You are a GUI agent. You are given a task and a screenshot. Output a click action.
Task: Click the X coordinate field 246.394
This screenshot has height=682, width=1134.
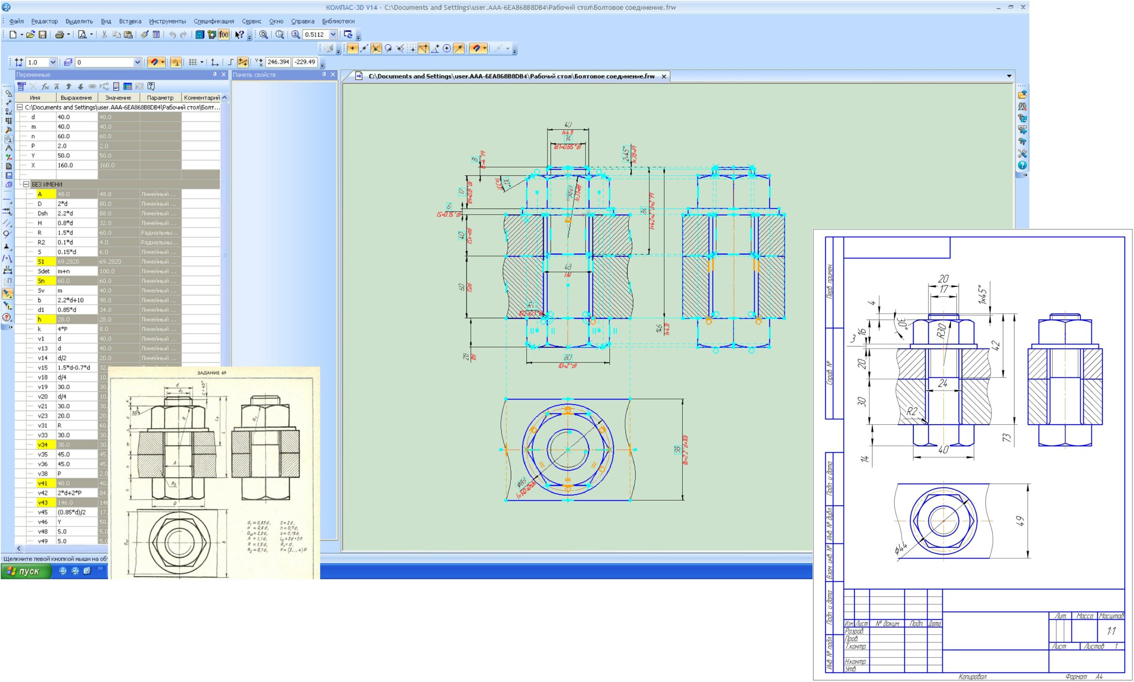278,62
